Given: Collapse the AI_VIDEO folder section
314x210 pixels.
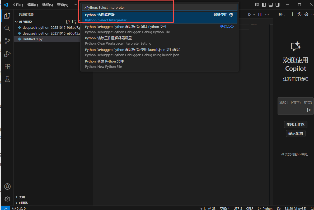Looking at the screenshot, I should pos(16,22).
